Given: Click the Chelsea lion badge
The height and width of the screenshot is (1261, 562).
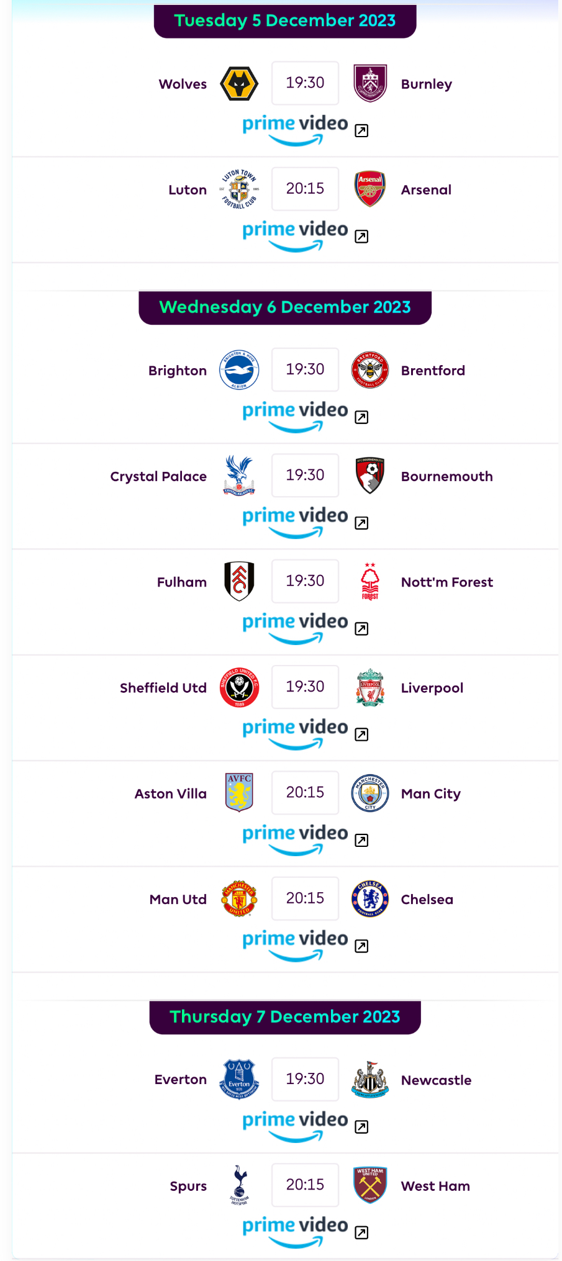Looking at the screenshot, I should (370, 898).
